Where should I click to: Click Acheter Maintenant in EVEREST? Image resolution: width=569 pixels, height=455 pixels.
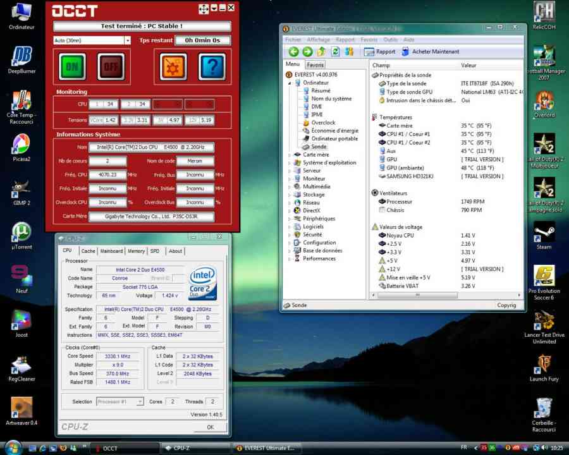tap(431, 52)
